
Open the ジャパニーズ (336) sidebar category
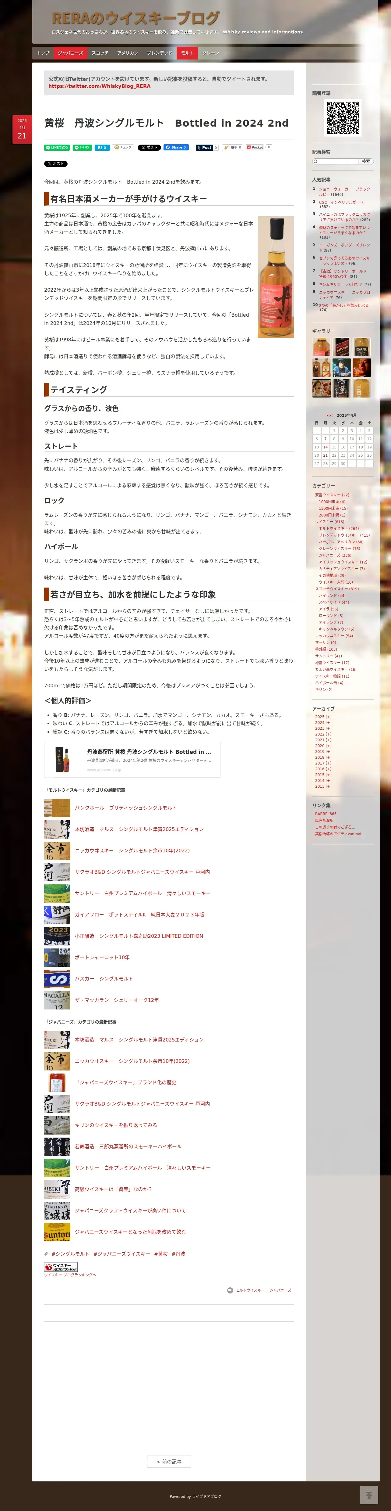coord(335,555)
